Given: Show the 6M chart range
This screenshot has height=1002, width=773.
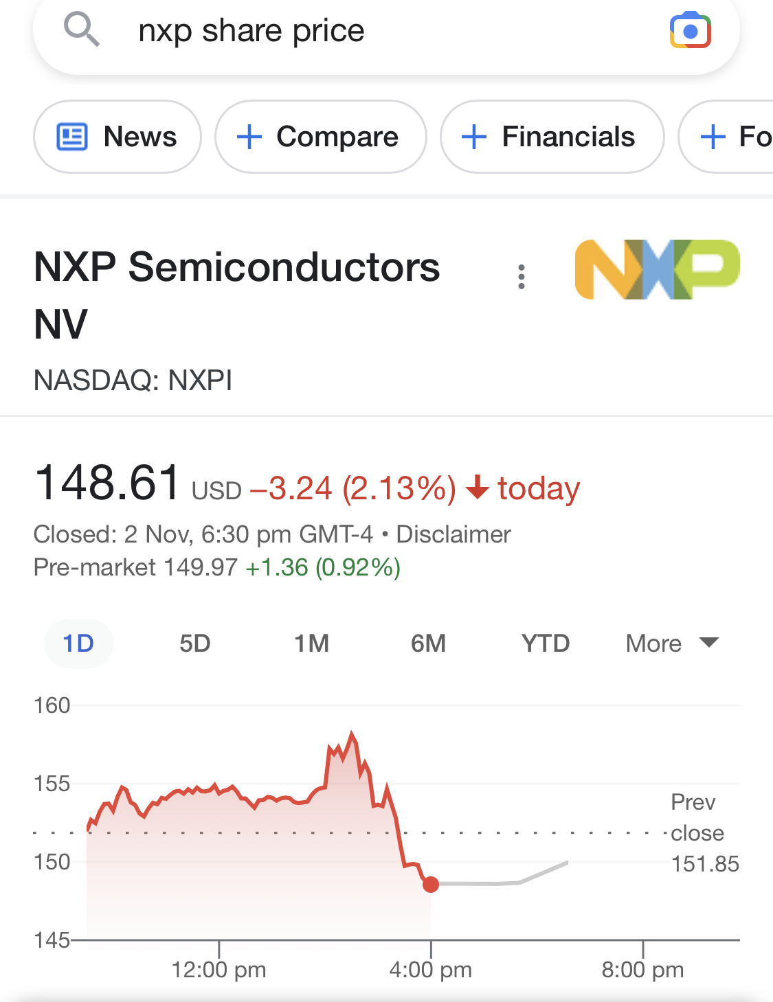Looking at the screenshot, I should (x=428, y=644).
